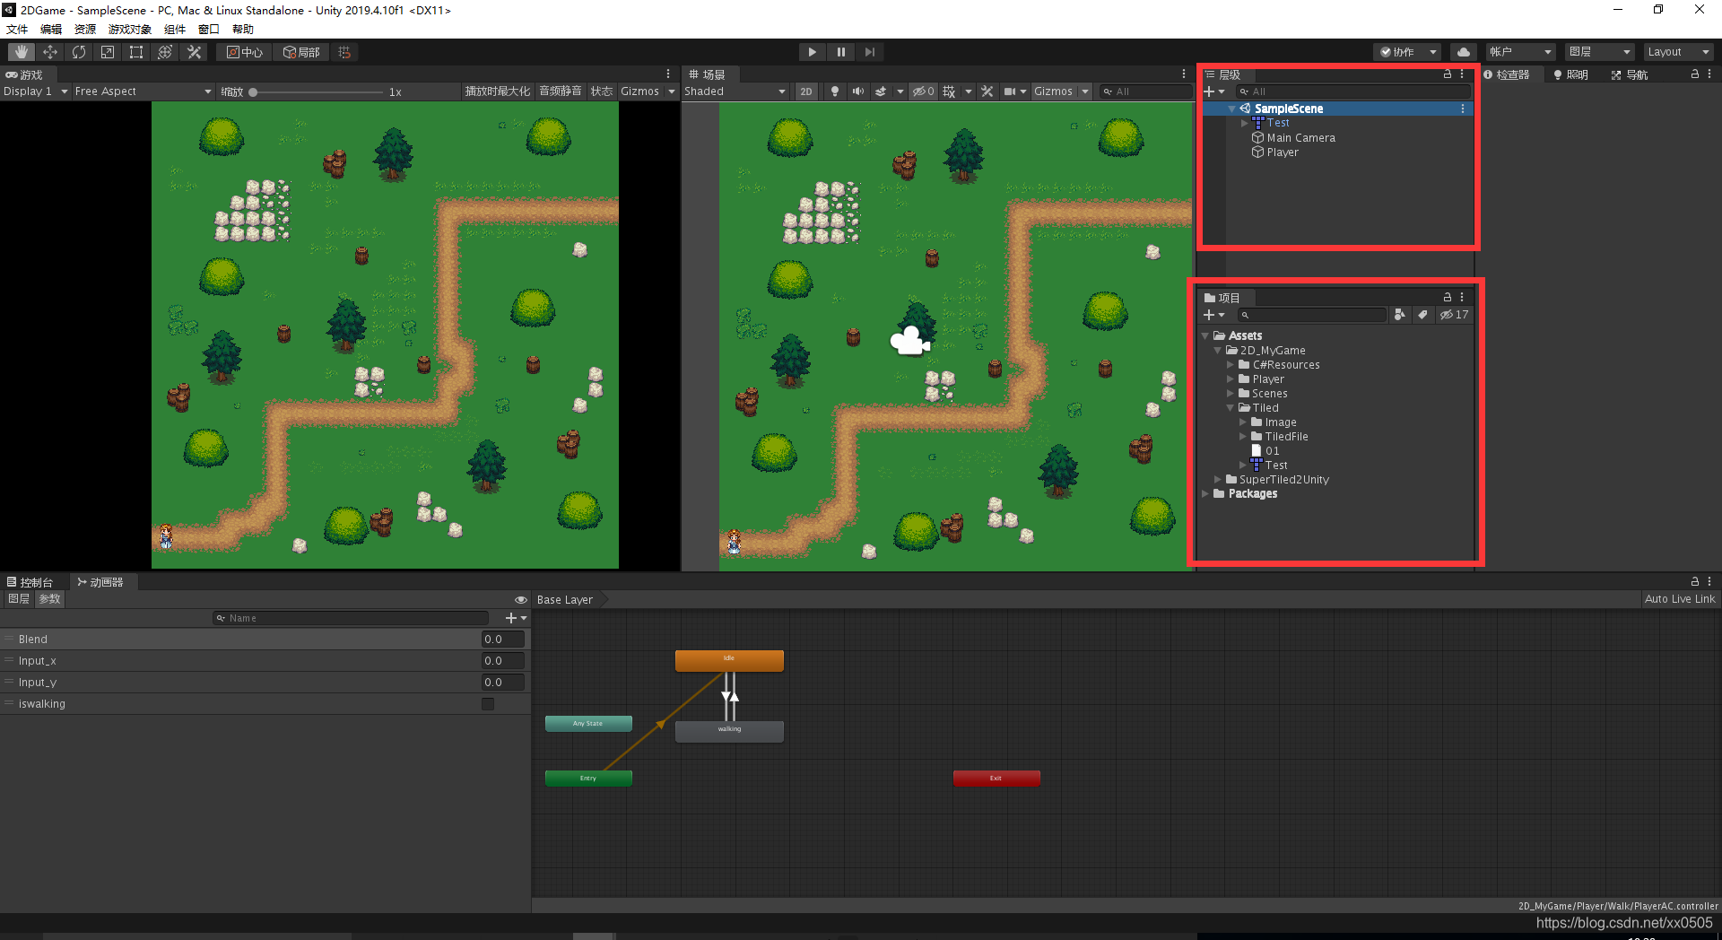Expand the C#Resources folder
The image size is (1722, 940).
coord(1231,365)
